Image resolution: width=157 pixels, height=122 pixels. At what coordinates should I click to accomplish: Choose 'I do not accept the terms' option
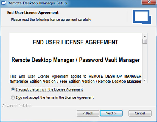13,98
